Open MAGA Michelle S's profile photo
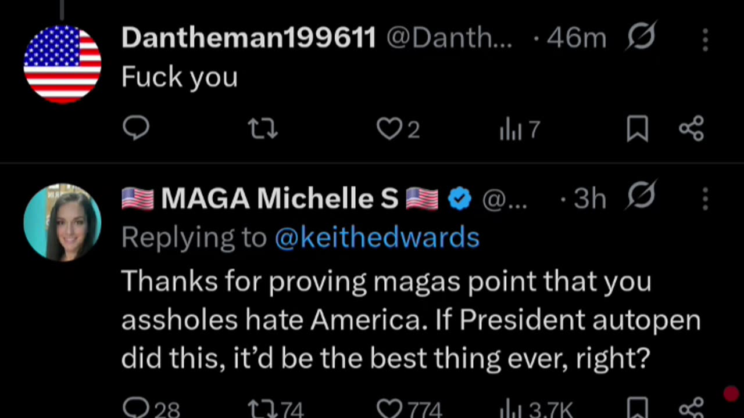 (x=62, y=222)
